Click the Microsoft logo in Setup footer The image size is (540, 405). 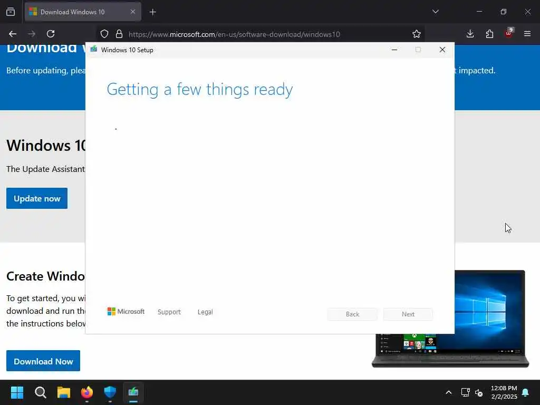click(x=126, y=311)
